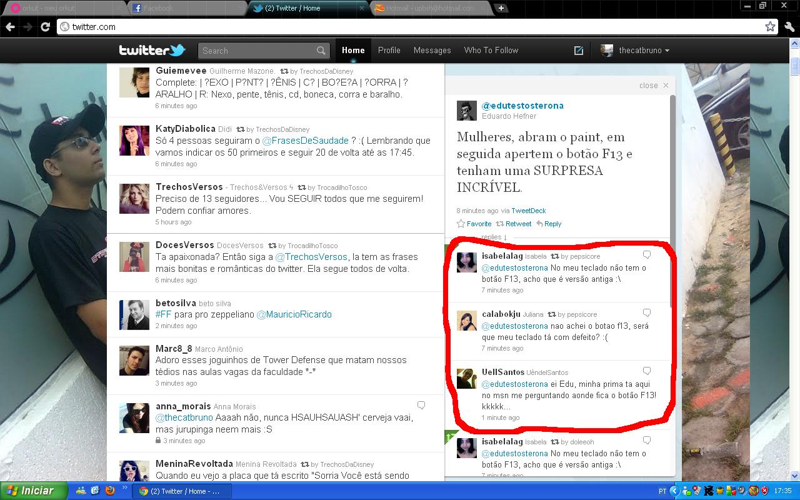This screenshot has width=800, height=500.
Task: Bookmark this page with the star icon
Action: tap(770, 26)
